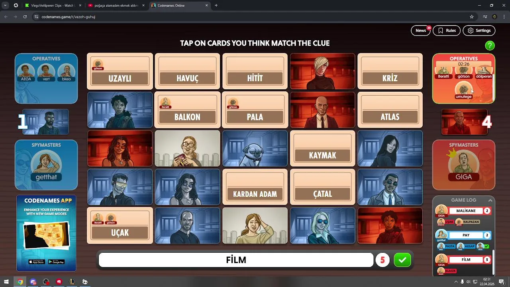This screenshot has height=287, width=510.
Task: Click blue team remaining cards counter
Action: pos(43,122)
